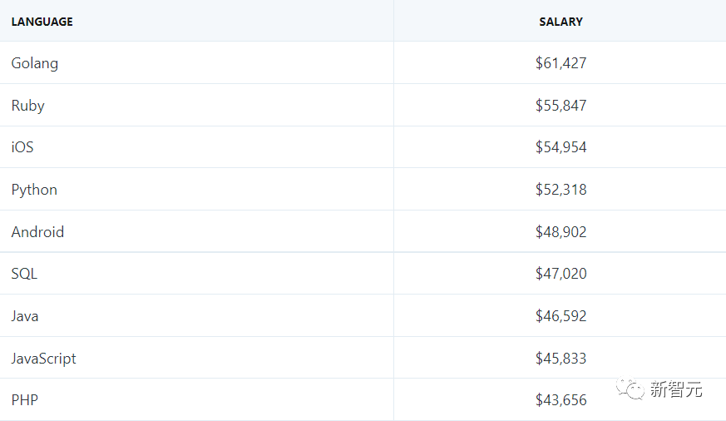Select the $52,318 salary cell
This screenshot has width=726, height=421.
pyautogui.click(x=561, y=190)
